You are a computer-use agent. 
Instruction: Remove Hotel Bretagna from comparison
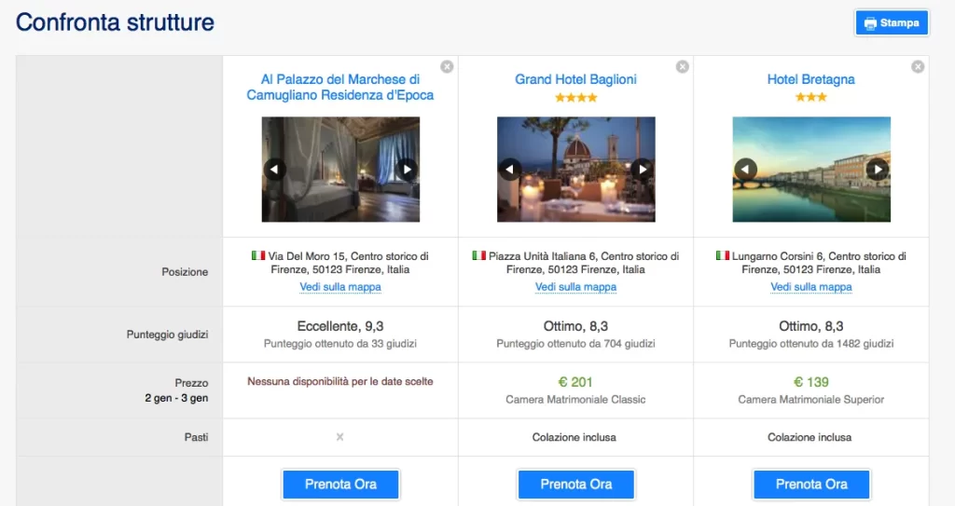918,66
